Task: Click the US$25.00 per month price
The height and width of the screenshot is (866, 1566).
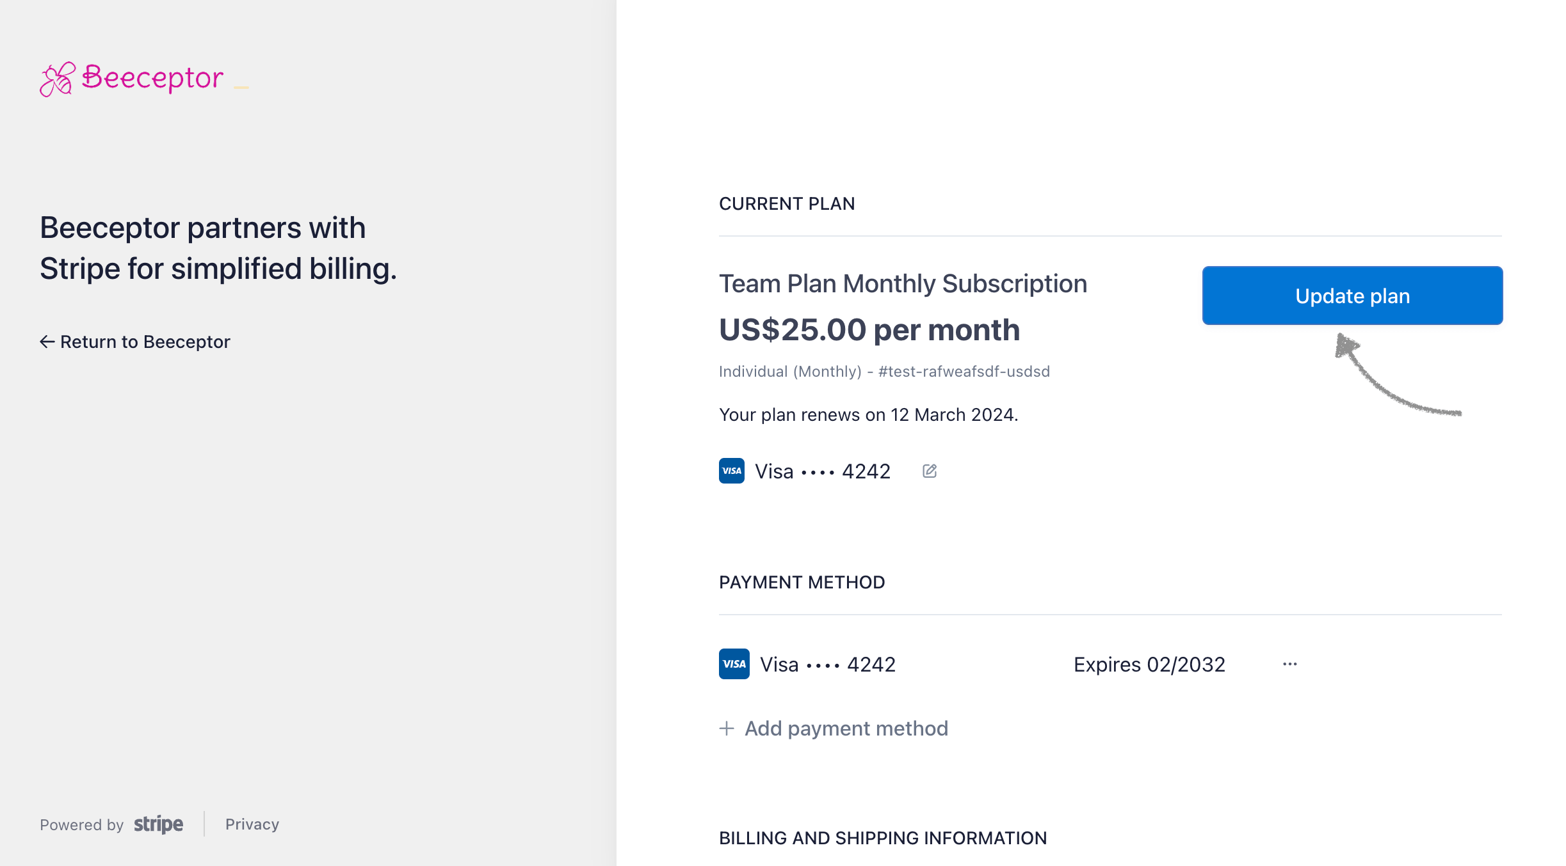Action: pos(869,330)
